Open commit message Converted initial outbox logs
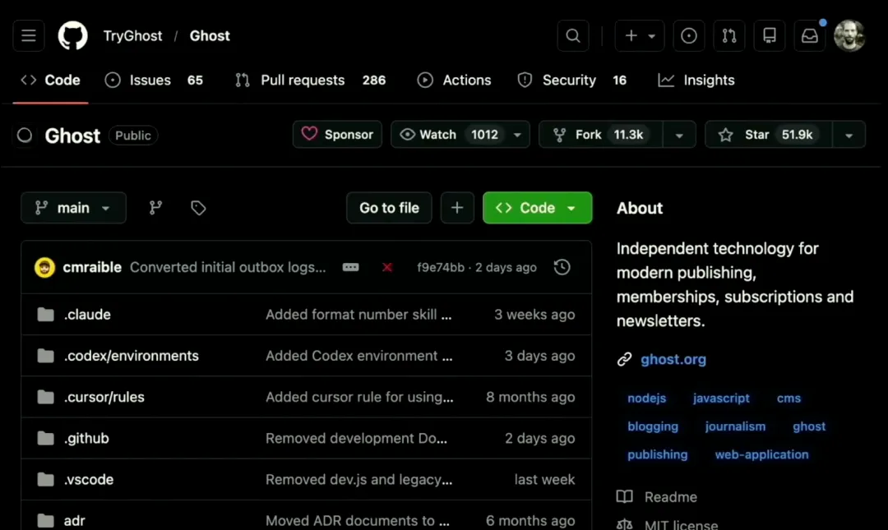The image size is (888, 530). coord(228,267)
